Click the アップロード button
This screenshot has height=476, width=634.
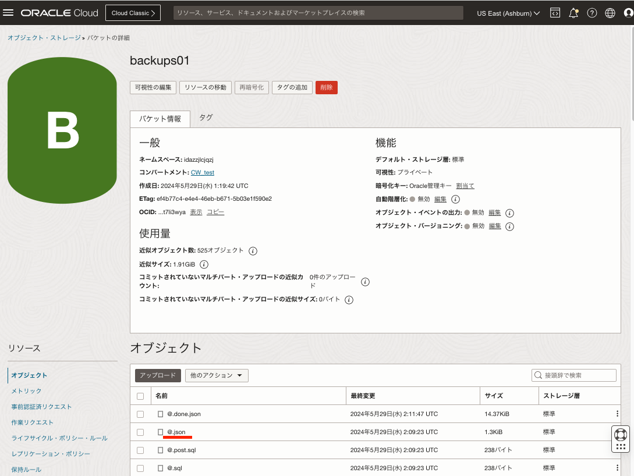(158, 375)
